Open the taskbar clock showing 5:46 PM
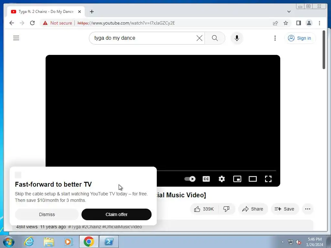Image resolution: width=331 pixels, height=248 pixels. click(x=315, y=242)
